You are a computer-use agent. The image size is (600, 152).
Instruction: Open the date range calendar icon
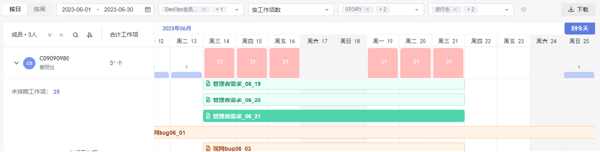(148, 10)
